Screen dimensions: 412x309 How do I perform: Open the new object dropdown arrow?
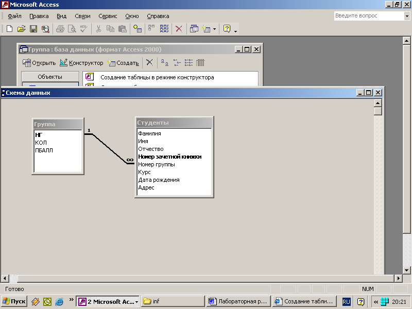pyautogui.click(x=214, y=29)
